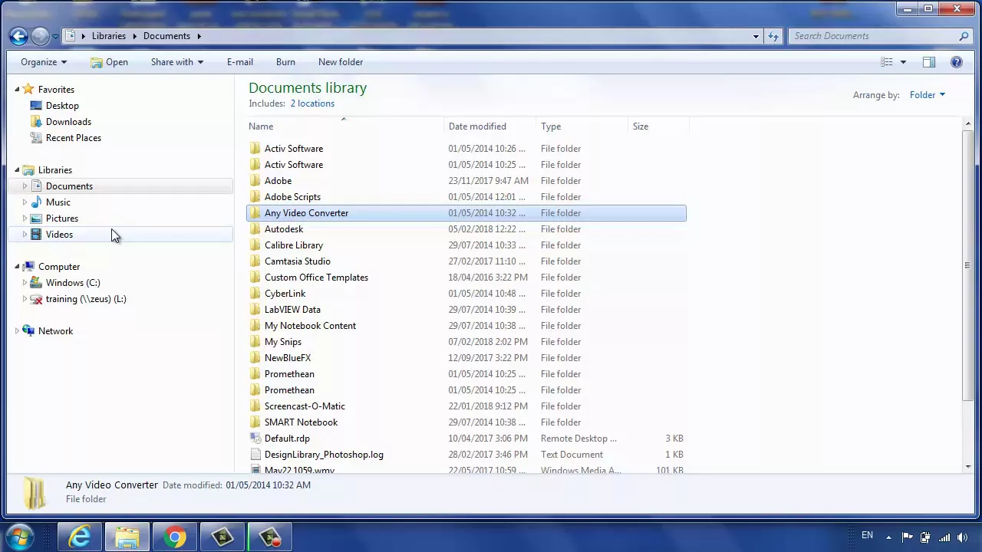
Task: Create a New folder
Action: point(341,62)
